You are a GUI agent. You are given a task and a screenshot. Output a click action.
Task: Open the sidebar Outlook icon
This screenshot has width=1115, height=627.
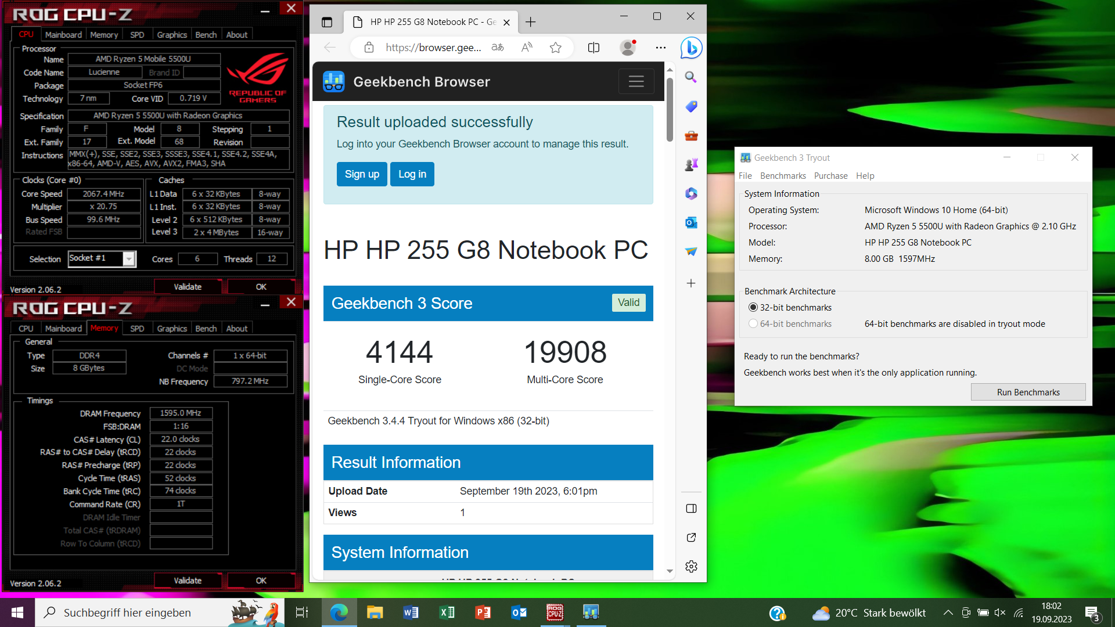(691, 223)
